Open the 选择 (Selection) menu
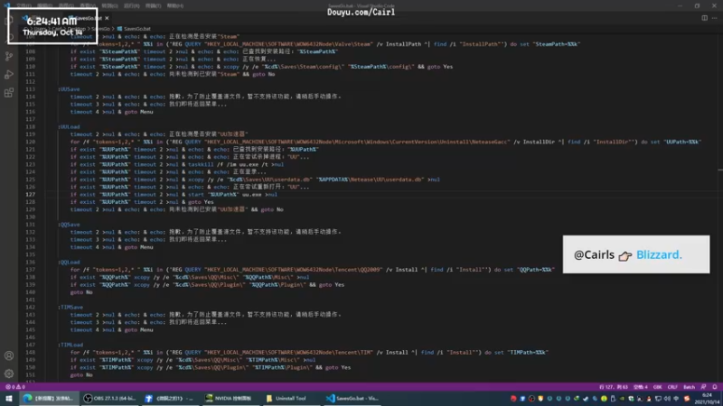This screenshot has width=723, height=406. [66, 5]
